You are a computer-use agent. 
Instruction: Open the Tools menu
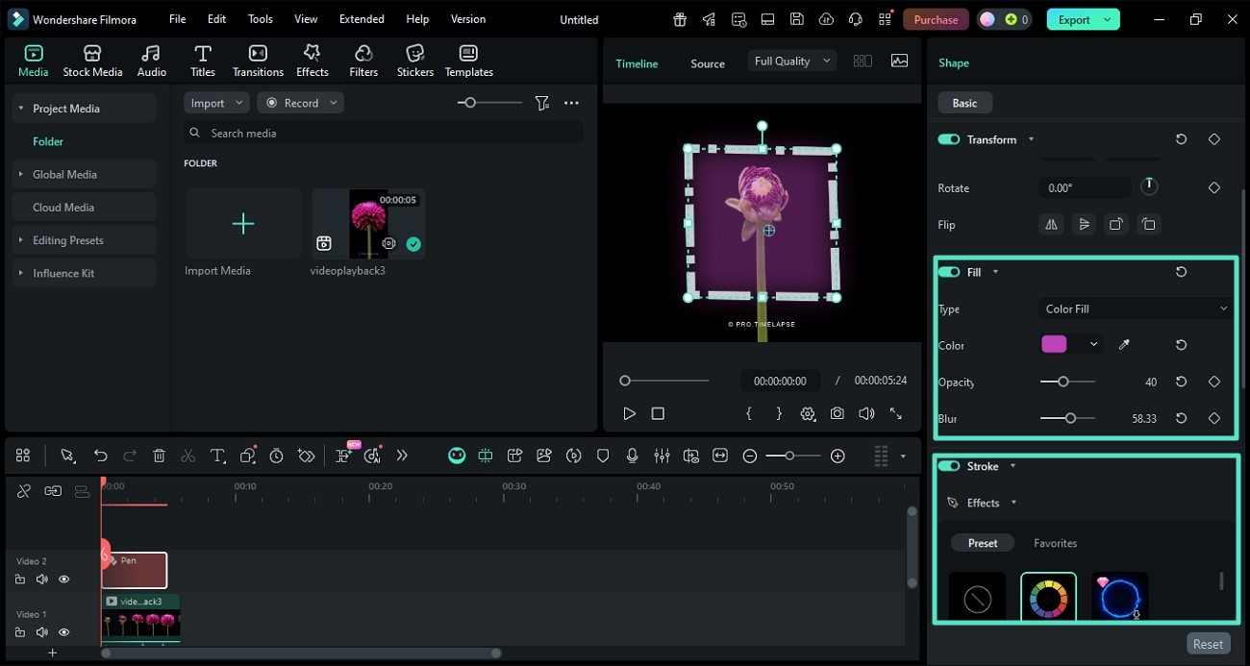tap(260, 19)
